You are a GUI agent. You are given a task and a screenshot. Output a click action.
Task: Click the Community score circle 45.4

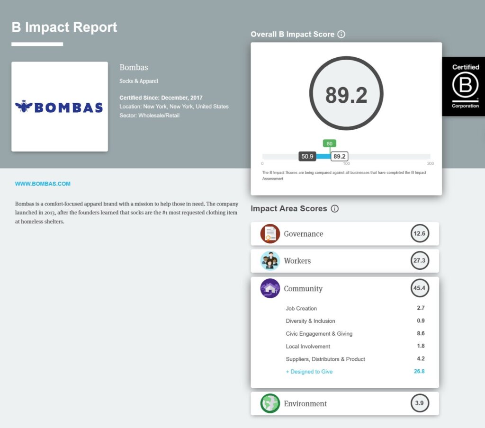[420, 288]
